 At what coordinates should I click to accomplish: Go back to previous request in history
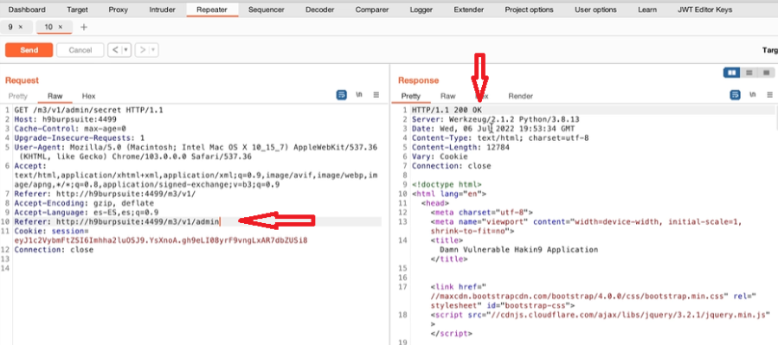coord(114,50)
